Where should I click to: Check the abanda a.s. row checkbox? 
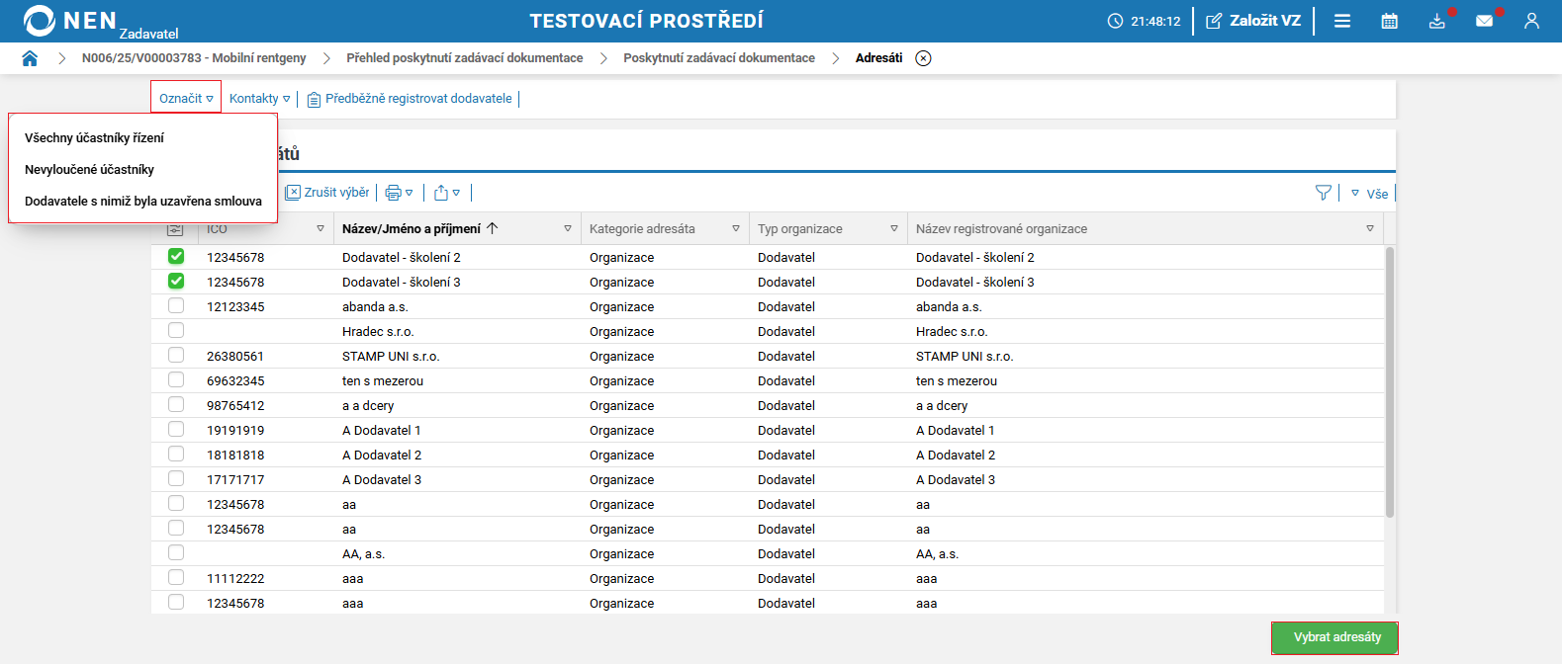point(176,305)
